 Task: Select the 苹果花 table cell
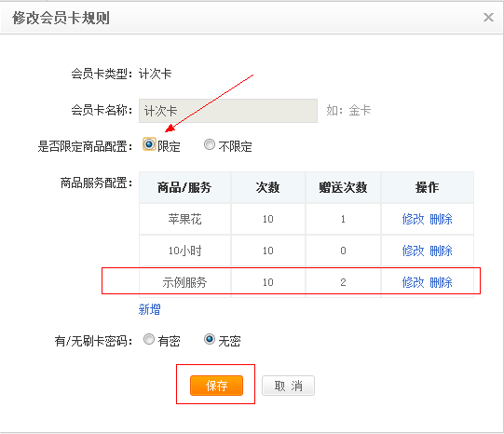(x=184, y=219)
